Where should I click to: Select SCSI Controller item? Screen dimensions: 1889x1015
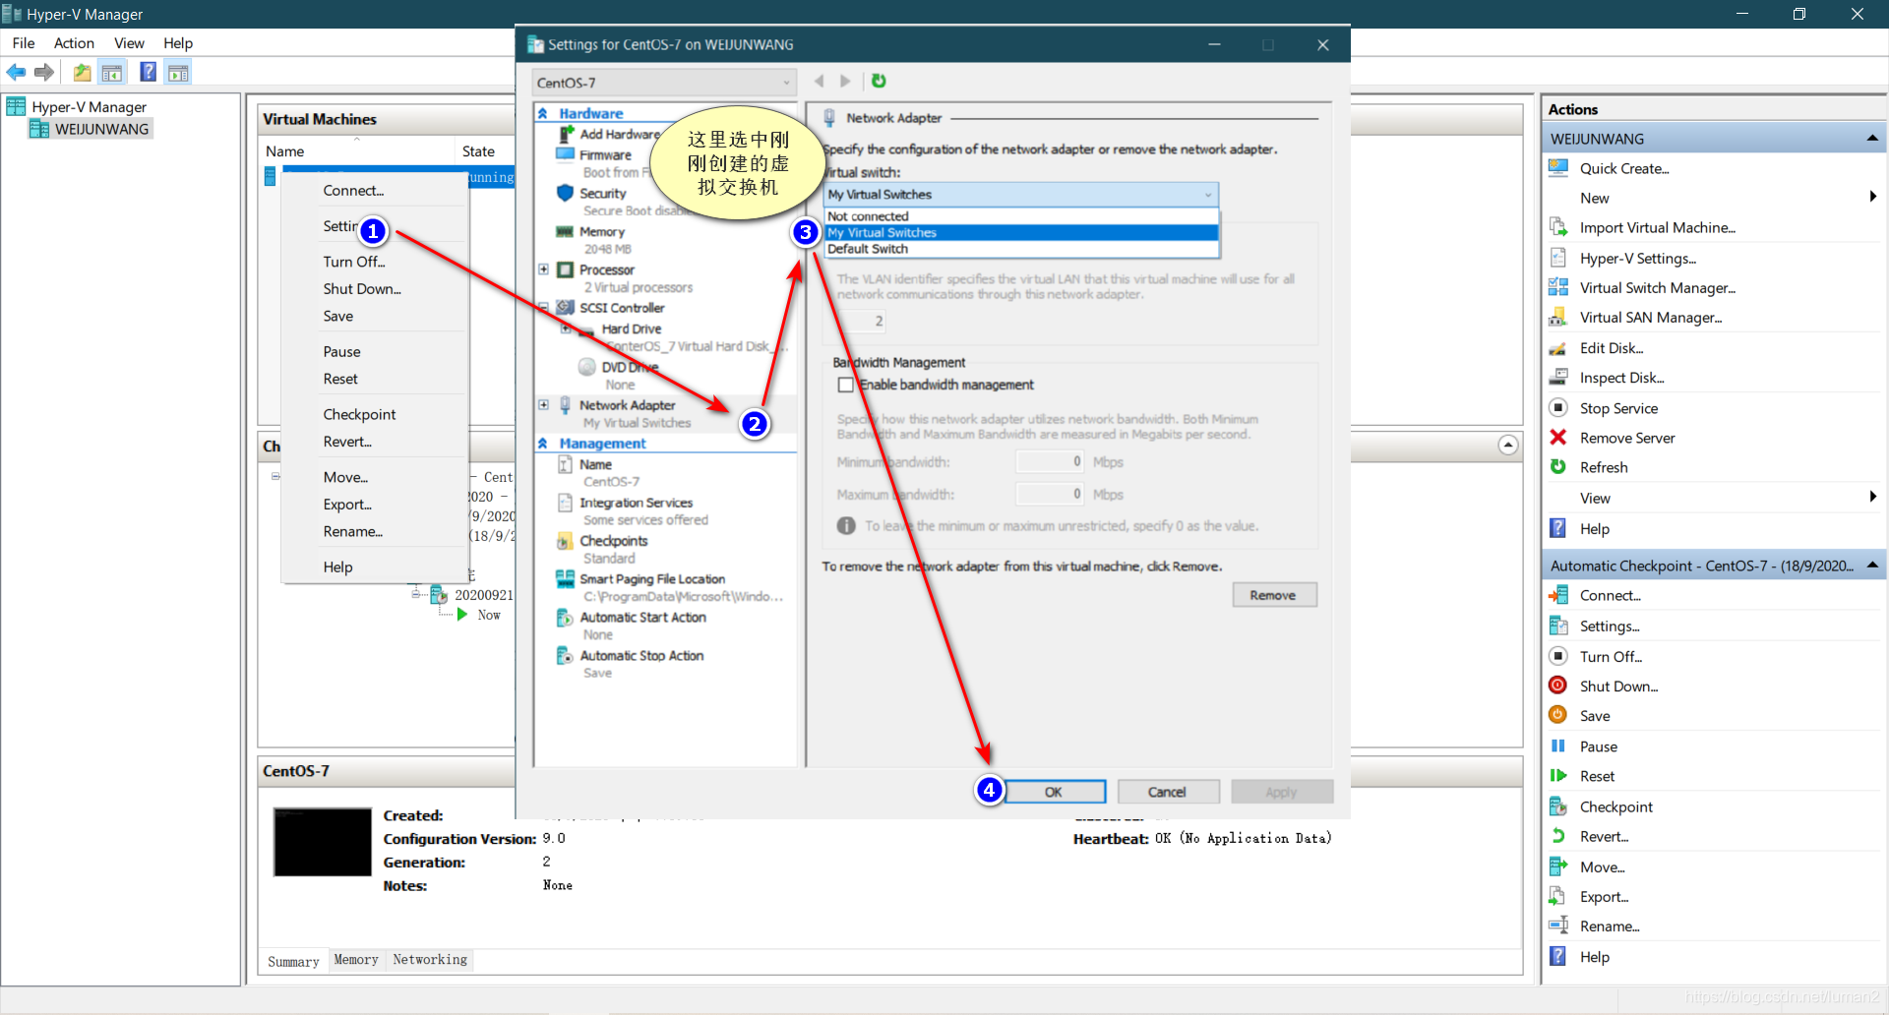[621, 308]
